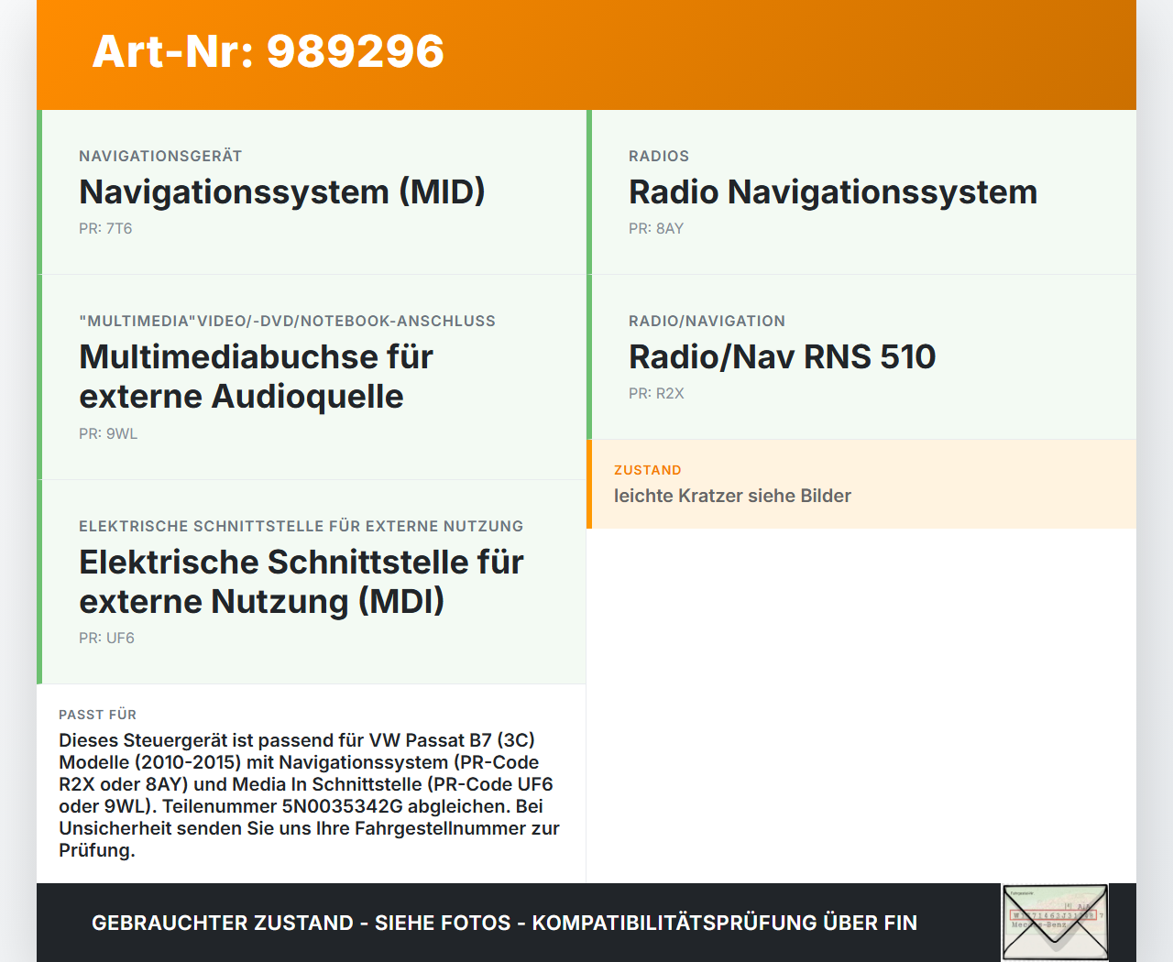Click the NAVIGATIONSGERÄT category label
The image size is (1173, 962).
tap(160, 157)
